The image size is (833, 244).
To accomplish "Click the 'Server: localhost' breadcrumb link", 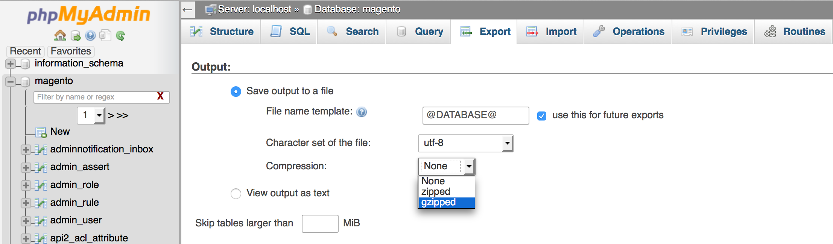I will (255, 9).
